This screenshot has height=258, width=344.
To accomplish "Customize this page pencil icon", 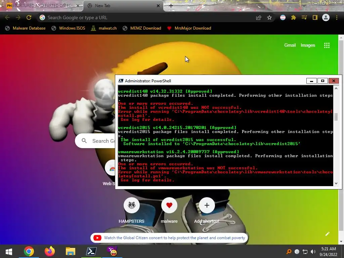I will (x=327, y=234).
